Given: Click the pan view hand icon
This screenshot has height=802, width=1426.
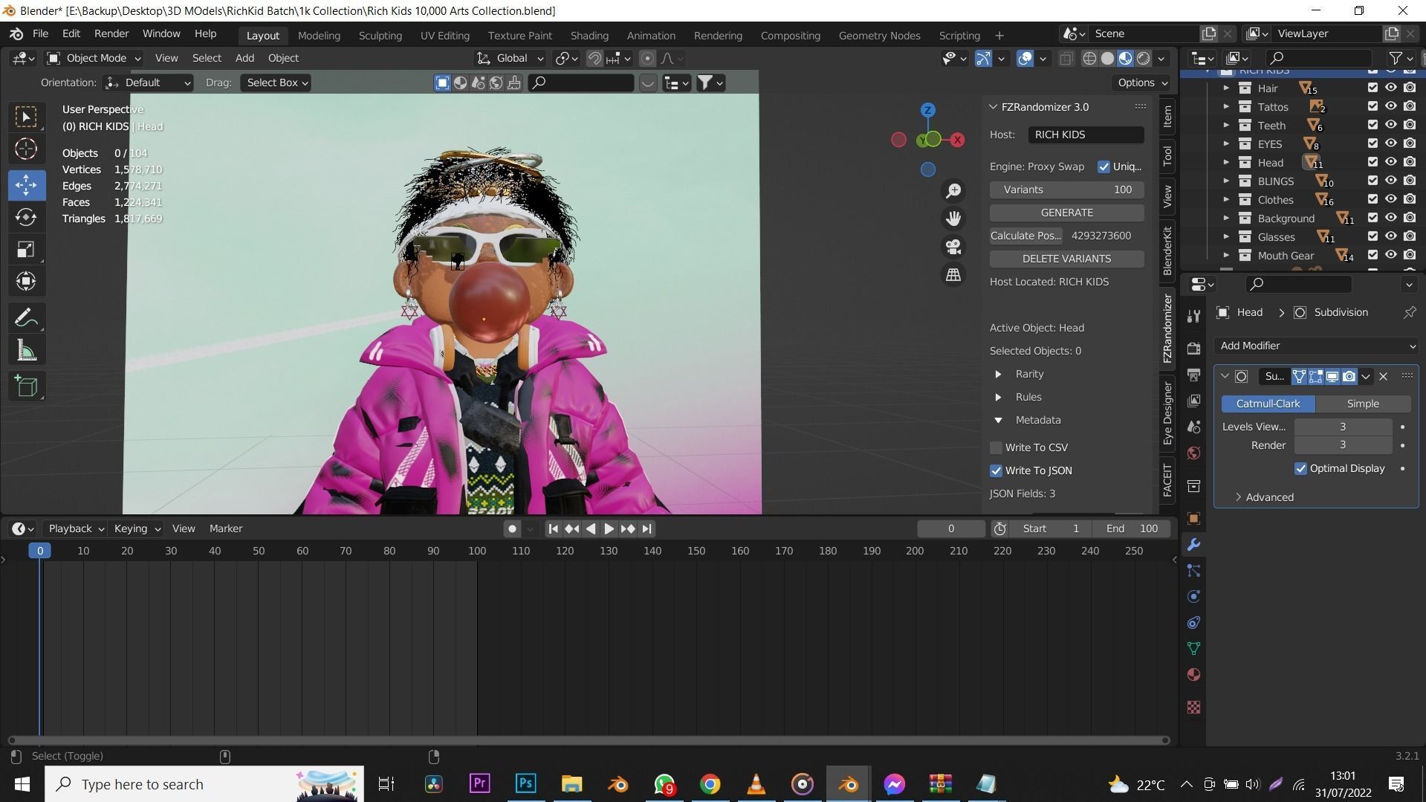Looking at the screenshot, I should coord(953,219).
